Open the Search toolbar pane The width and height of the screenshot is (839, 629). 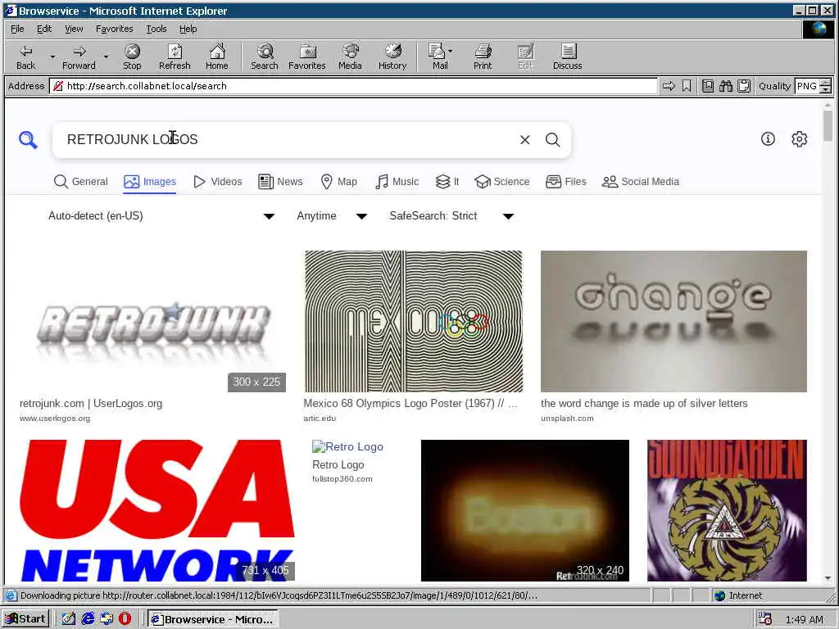265,57
